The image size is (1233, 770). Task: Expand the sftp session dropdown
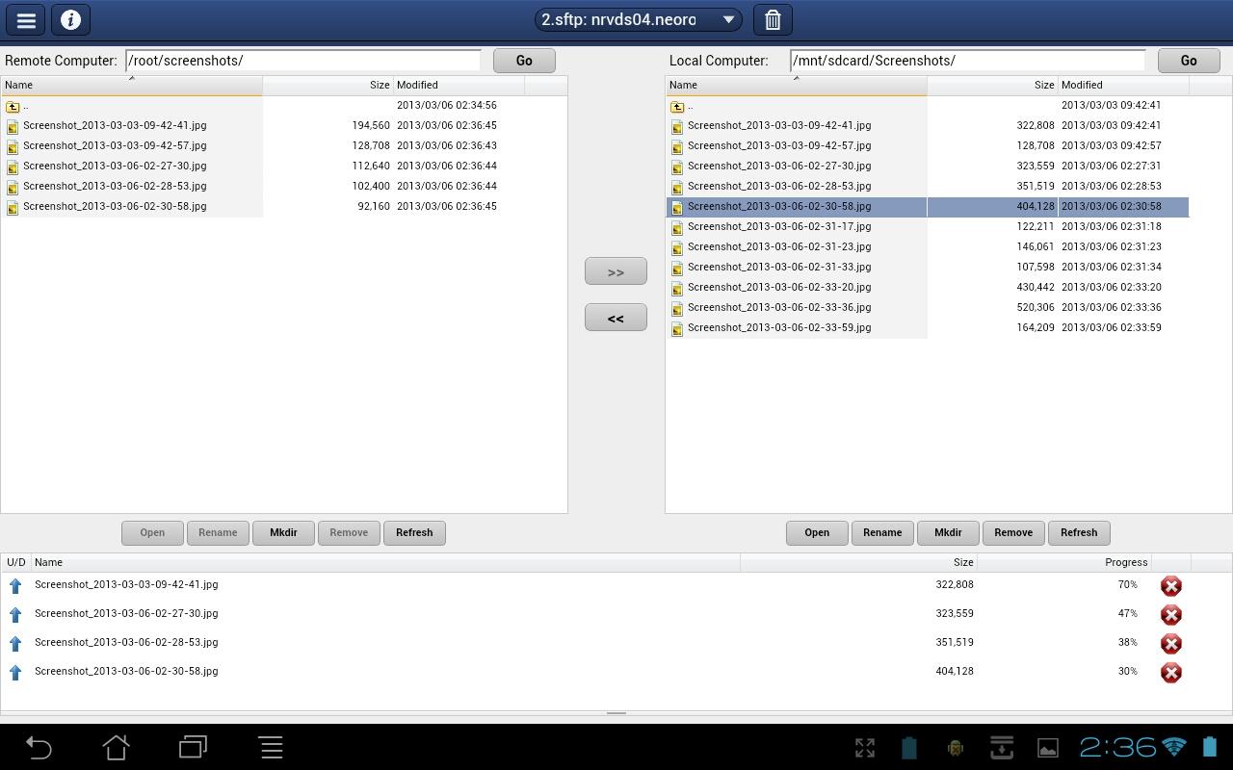639,19
